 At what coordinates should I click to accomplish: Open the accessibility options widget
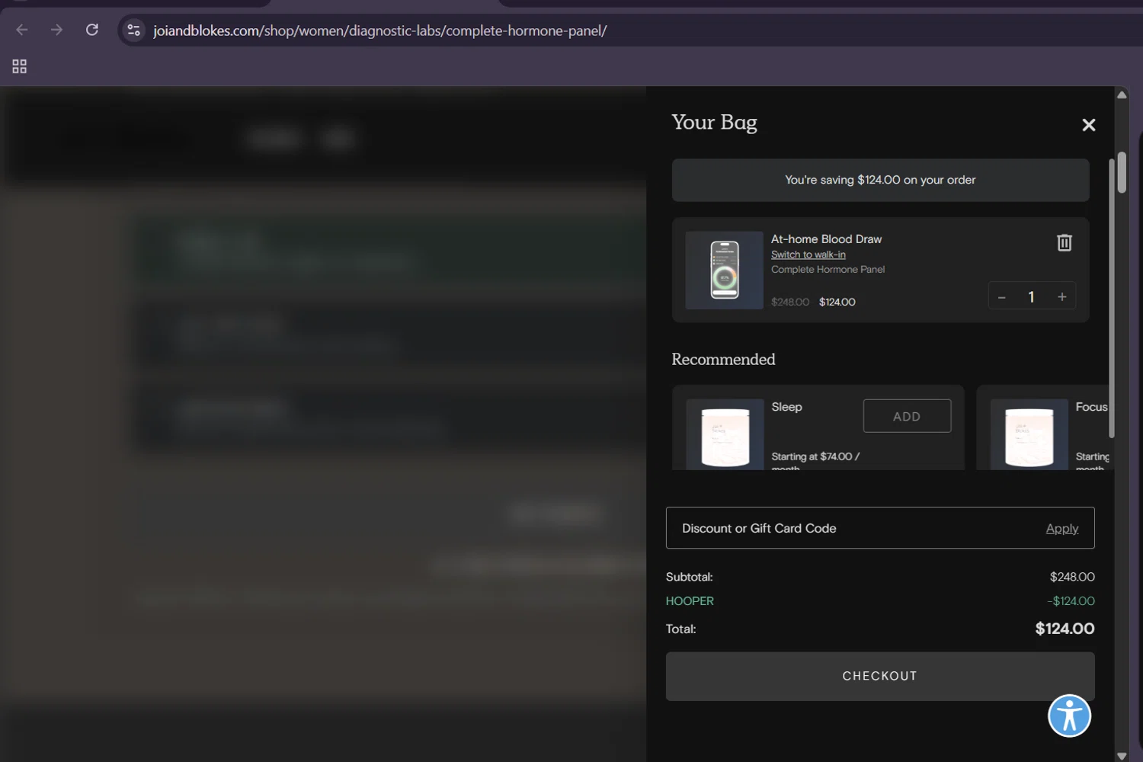(x=1069, y=716)
